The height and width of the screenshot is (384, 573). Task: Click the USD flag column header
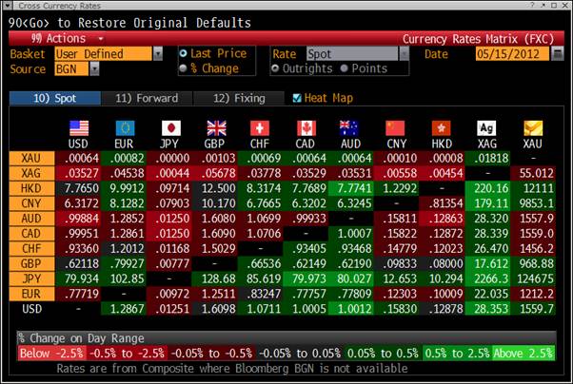[x=80, y=127]
